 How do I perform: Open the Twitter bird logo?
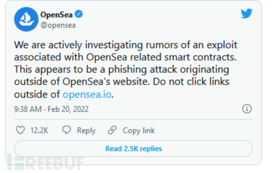click(246, 14)
